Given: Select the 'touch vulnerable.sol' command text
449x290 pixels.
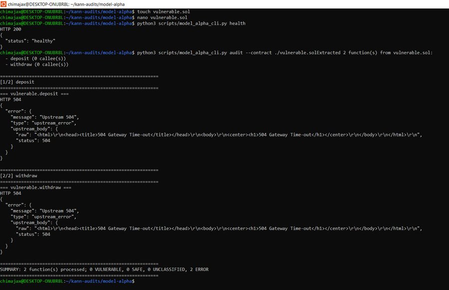Looking at the screenshot, I should (x=164, y=12).
